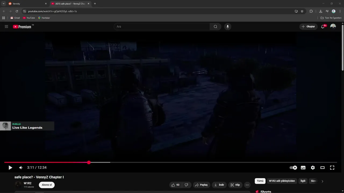Toggle the autoplay switch
The height and width of the screenshot is (193, 344).
pos(293,168)
